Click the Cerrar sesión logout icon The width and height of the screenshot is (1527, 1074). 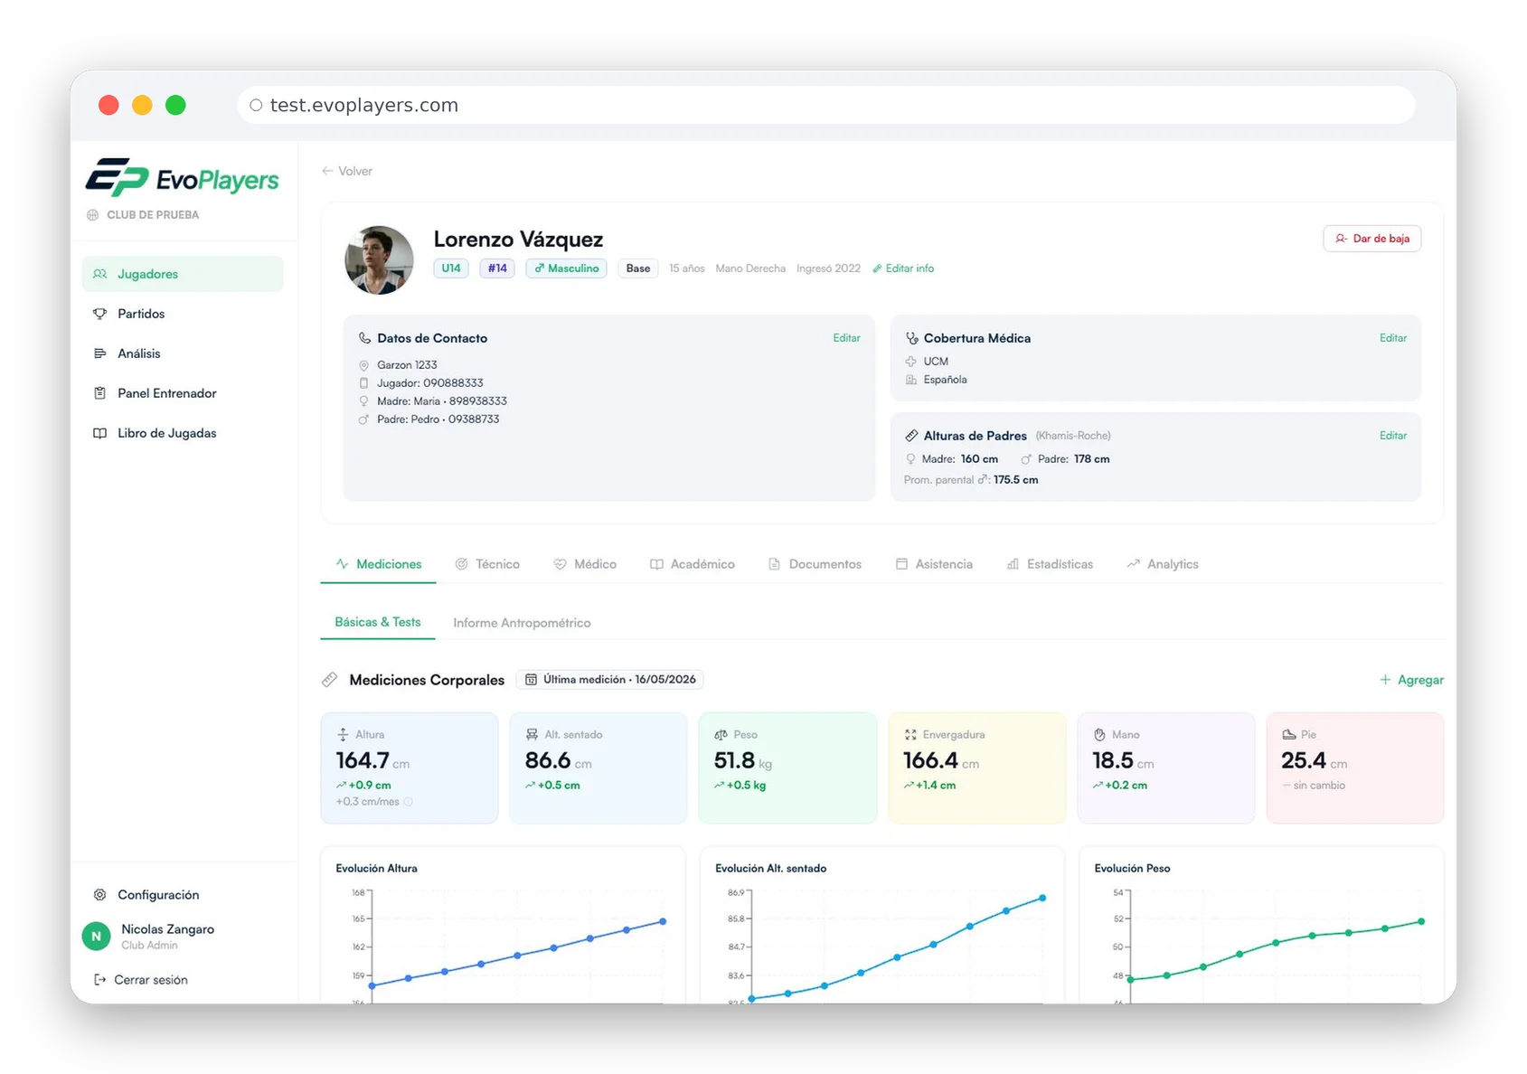point(100,980)
